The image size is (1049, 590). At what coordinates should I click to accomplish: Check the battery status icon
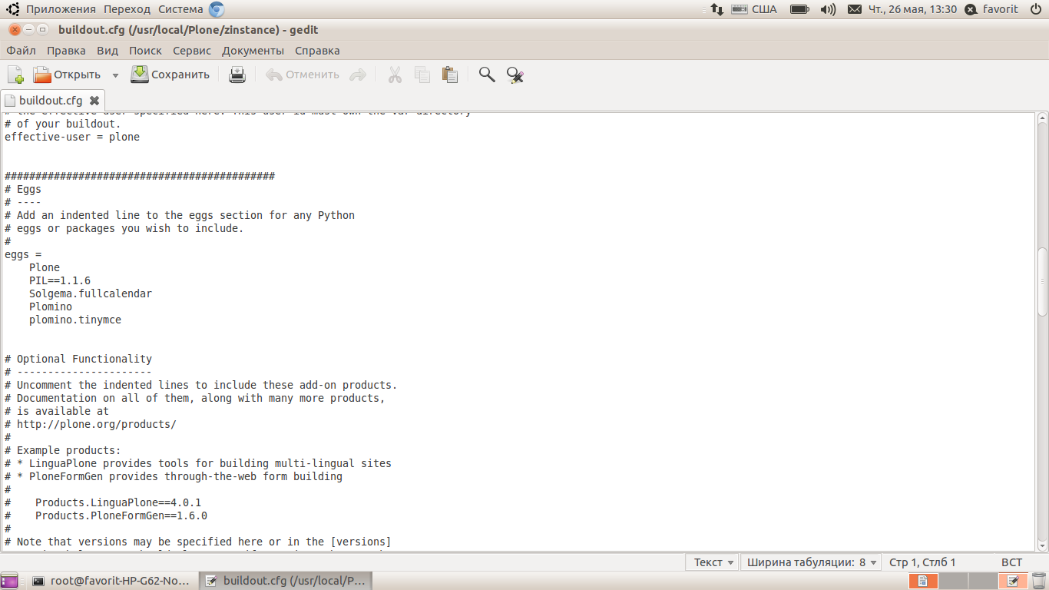(x=800, y=9)
